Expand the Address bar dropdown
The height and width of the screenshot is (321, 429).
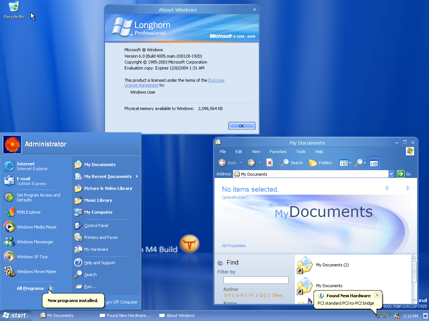tap(391, 174)
